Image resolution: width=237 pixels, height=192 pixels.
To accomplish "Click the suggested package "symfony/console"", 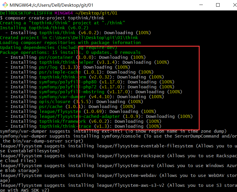I will pyautogui.click(x=121, y=136).
